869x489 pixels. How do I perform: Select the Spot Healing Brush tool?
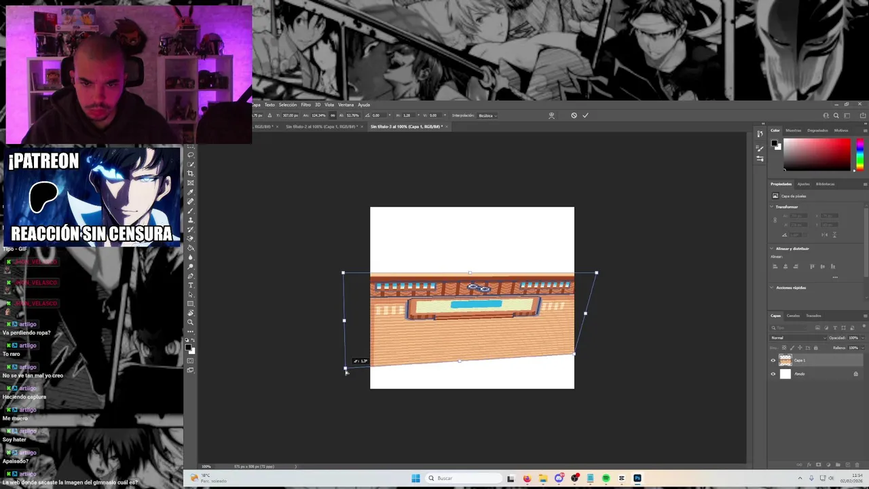click(x=190, y=202)
